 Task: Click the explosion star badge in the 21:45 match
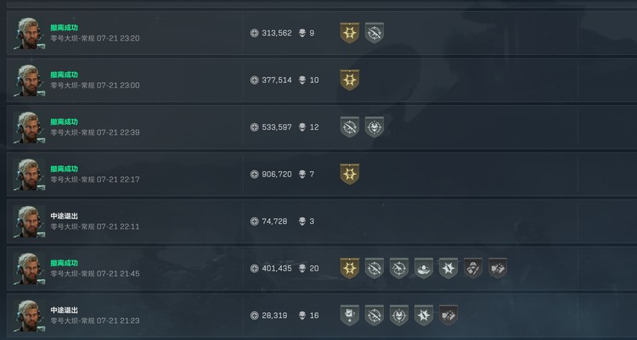coord(448,268)
